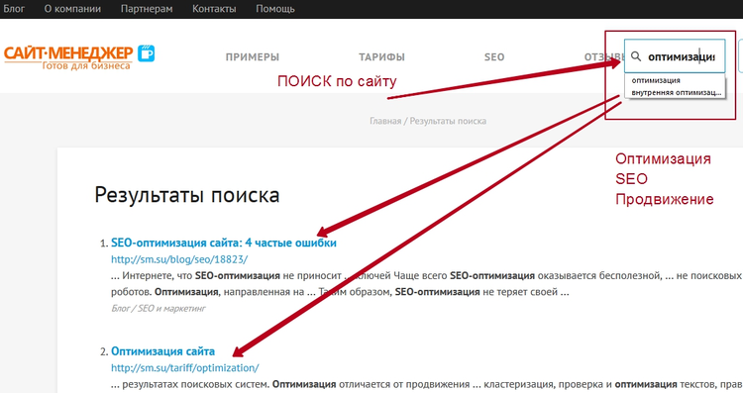Click into the site search field

(x=675, y=56)
